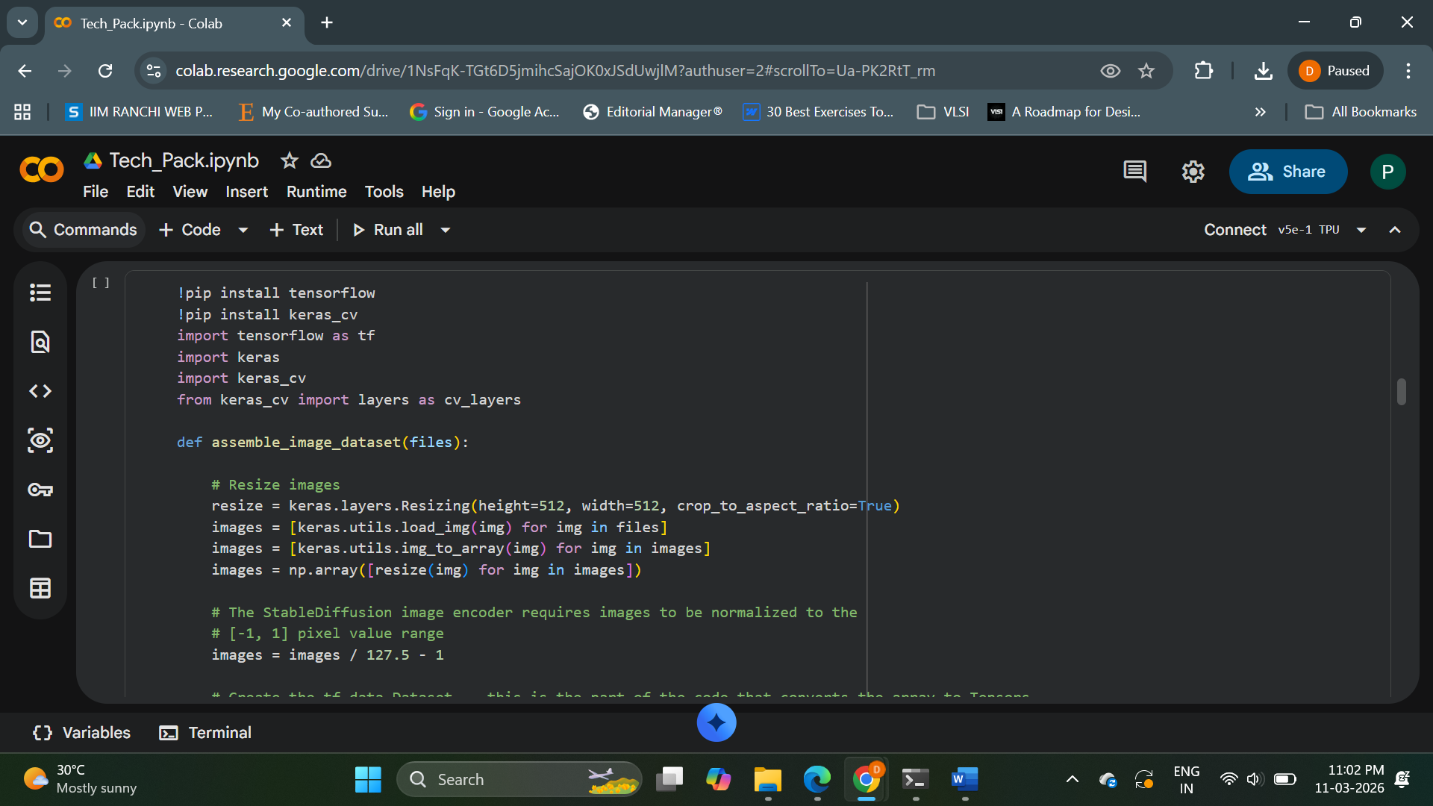Open the Secrets key icon in sidebar

click(x=40, y=490)
